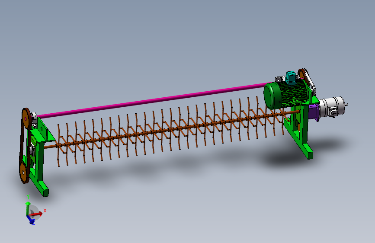Select the orange central tine shaft

click(171, 129)
